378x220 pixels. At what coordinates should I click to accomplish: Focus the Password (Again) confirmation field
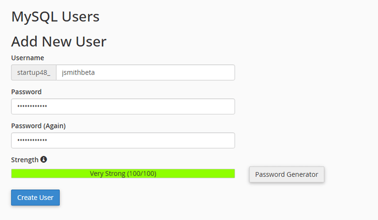[x=123, y=141]
